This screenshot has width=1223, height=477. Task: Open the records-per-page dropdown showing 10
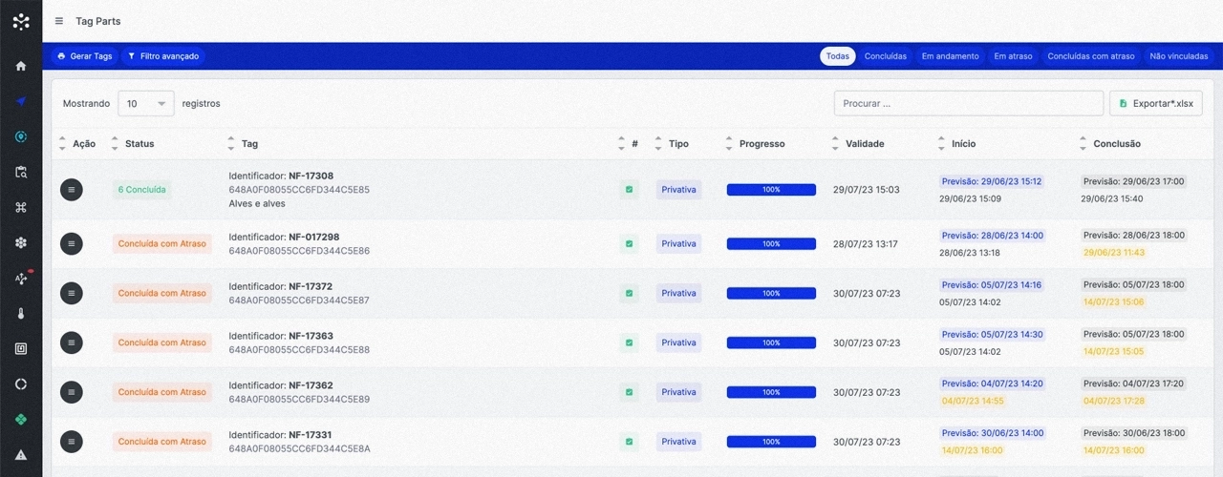pos(145,103)
